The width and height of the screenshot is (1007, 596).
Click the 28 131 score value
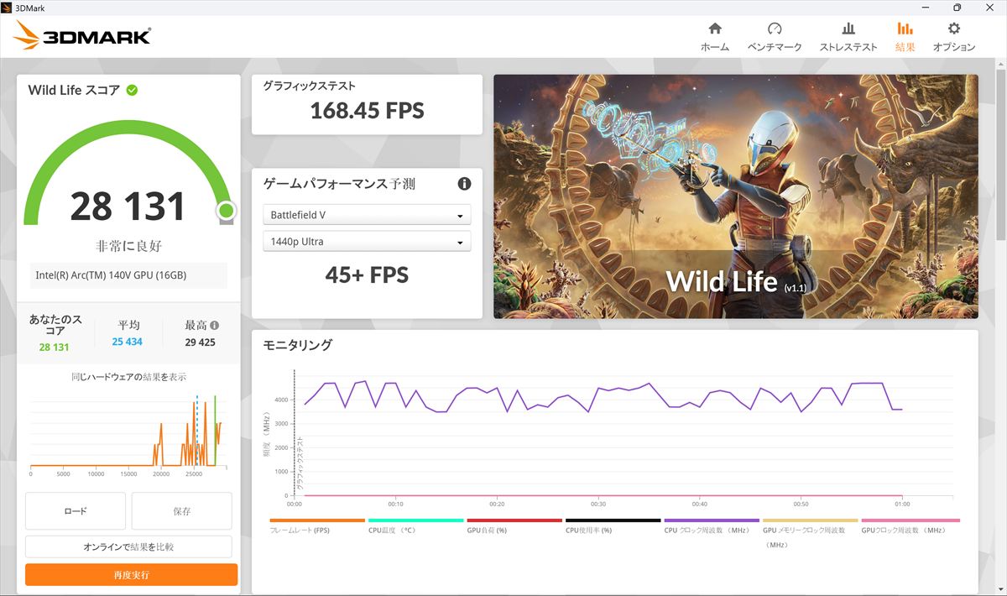128,206
